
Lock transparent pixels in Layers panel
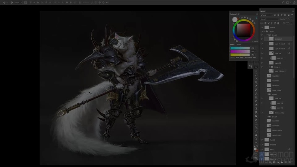[x=265, y=23]
